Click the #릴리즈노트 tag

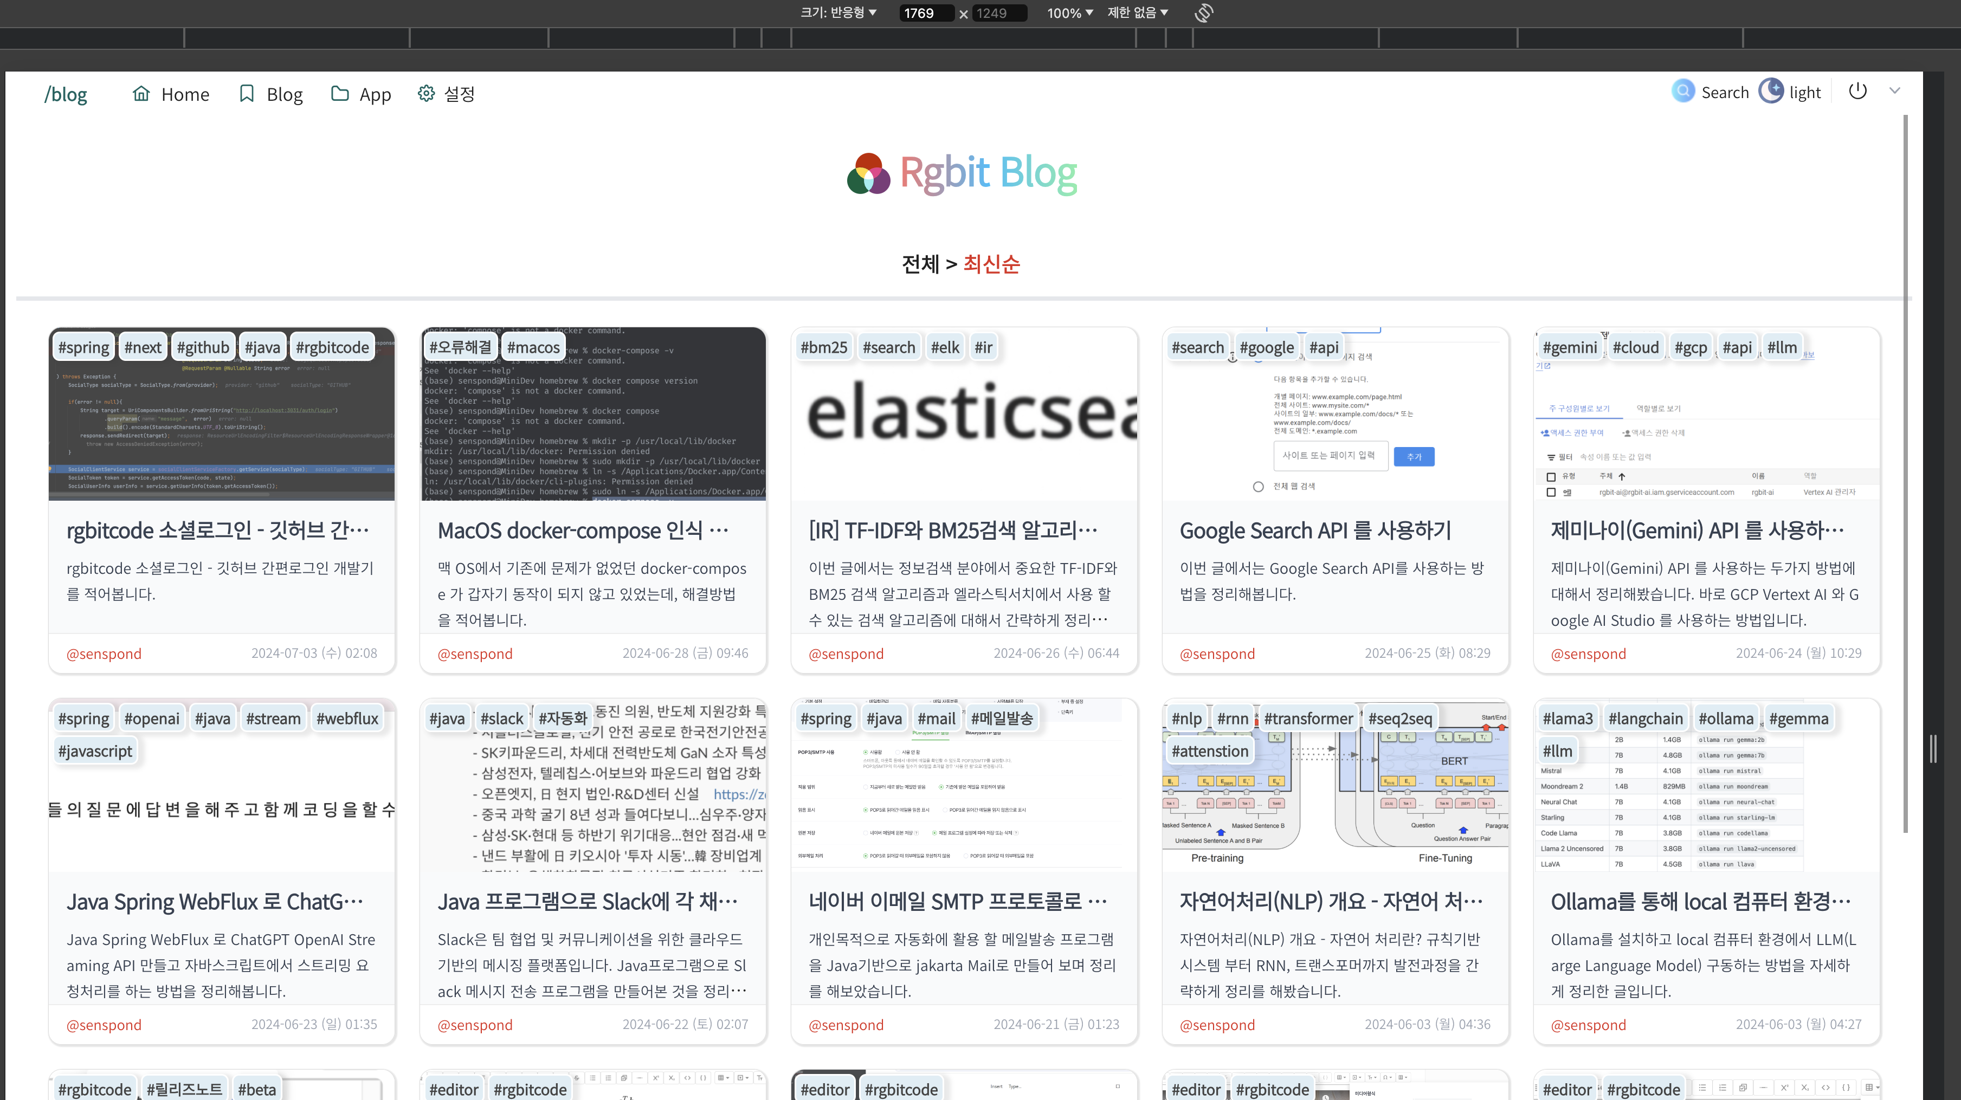[x=184, y=1089]
